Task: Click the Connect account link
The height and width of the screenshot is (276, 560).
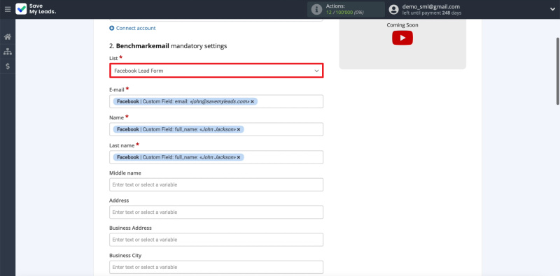Action: 136,28
